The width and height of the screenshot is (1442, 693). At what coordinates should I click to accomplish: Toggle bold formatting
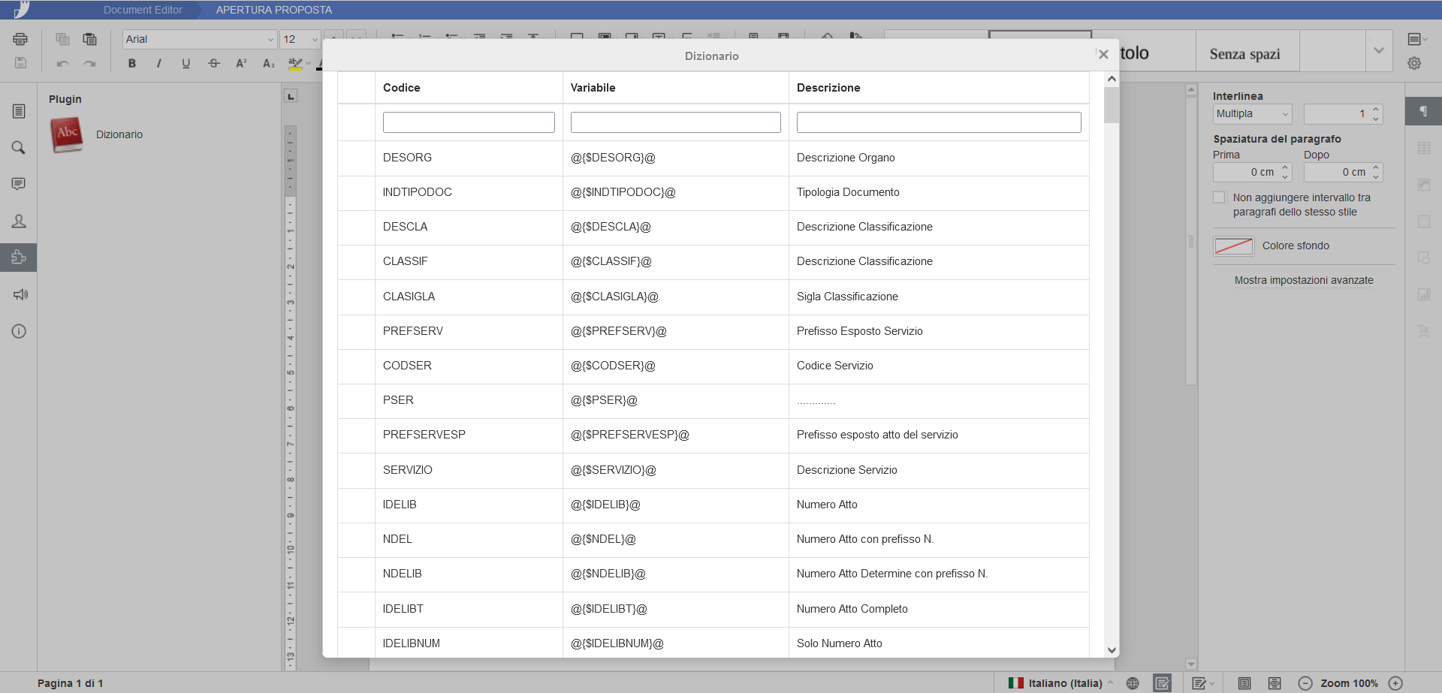coord(132,63)
